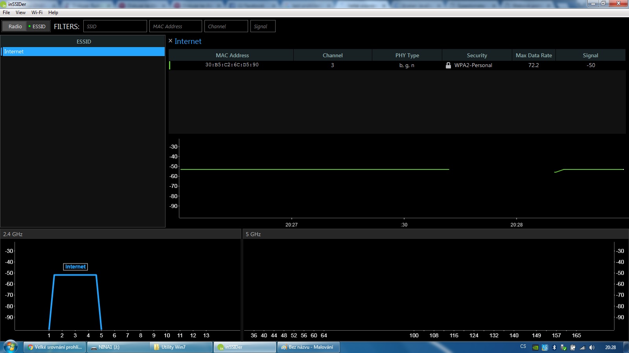The height and width of the screenshot is (353, 629).
Task: Click the Safely Remove Hardware tray icon
Action: [563, 348]
